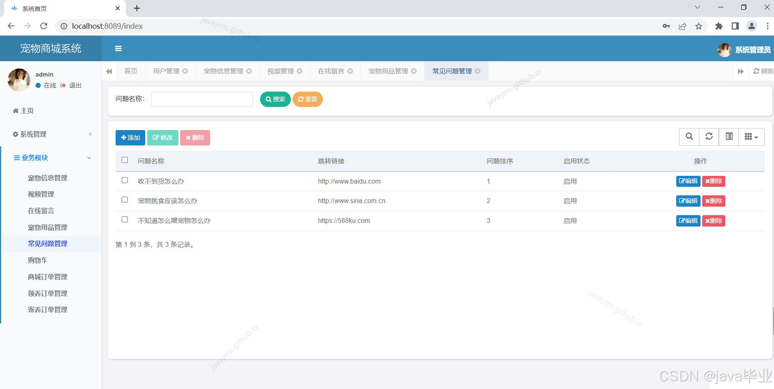Check the select-all checkbox in table header

125,160
